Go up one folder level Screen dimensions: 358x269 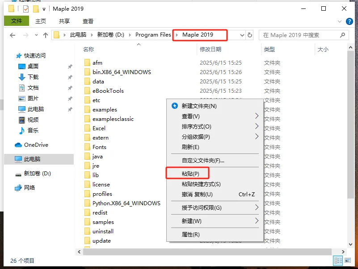coord(46,35)
